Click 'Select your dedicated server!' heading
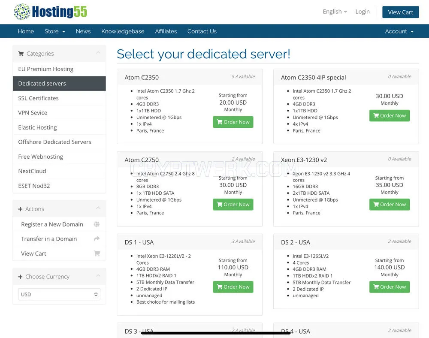Screen dimensions: 429x338 coord(203,54)
